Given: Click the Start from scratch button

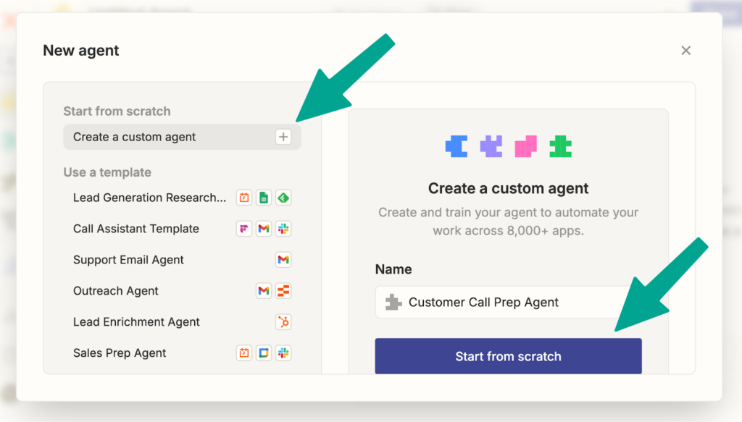Looking at the screenshot, I should [508, 356].
